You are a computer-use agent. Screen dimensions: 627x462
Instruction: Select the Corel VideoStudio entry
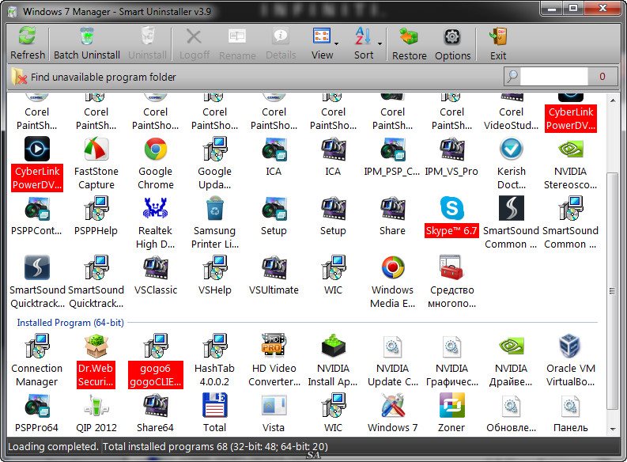pos(512,113)
